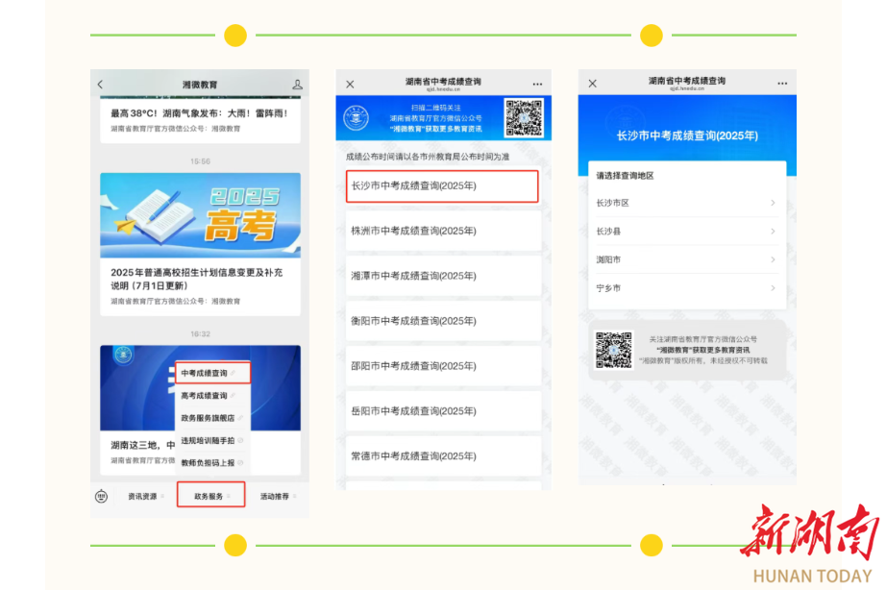Tap heading 长沙市中考成绩查询(2025年) on right page

pyautogui.click(x=687, y=135)
